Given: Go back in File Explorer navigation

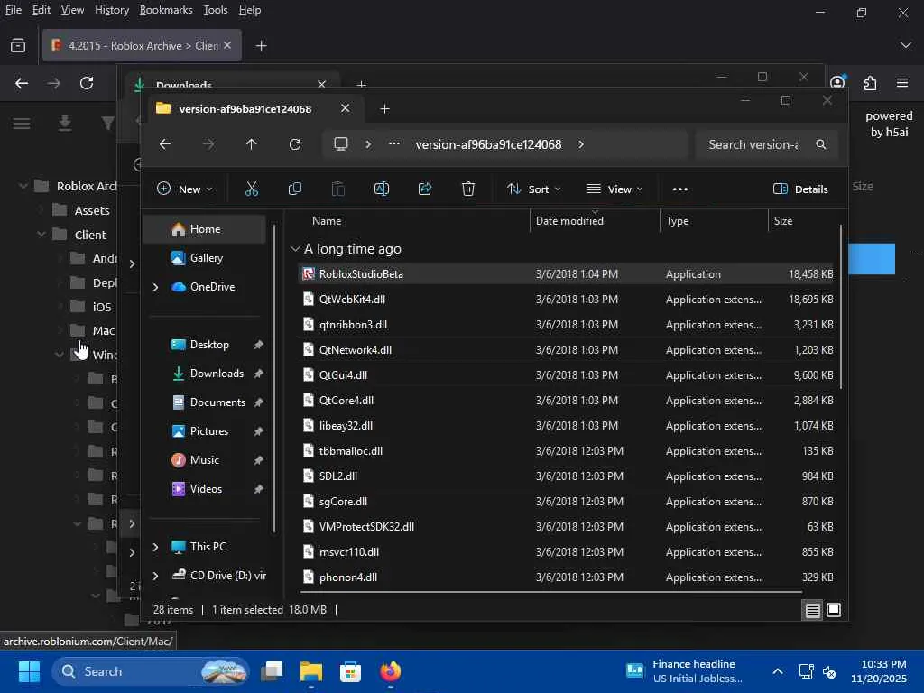Looking at the screenshot, I should coord(165,144).
